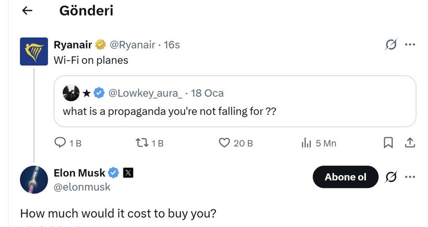Open the @Ryanair handle link
The image size is (428, 227).
[x=133, y=45]
